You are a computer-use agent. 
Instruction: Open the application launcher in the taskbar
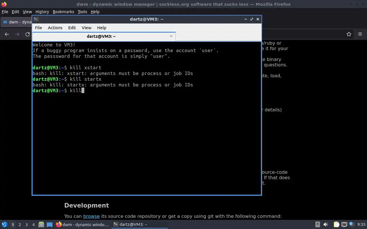tap(4, 224)
